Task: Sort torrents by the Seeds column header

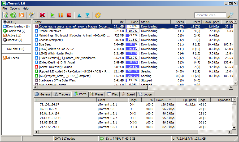Action: pyautogui.click(x=178, y=22)
